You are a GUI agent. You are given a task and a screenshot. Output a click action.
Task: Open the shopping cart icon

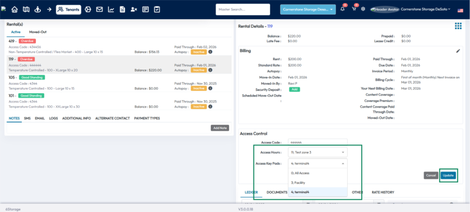pos(354,9)
